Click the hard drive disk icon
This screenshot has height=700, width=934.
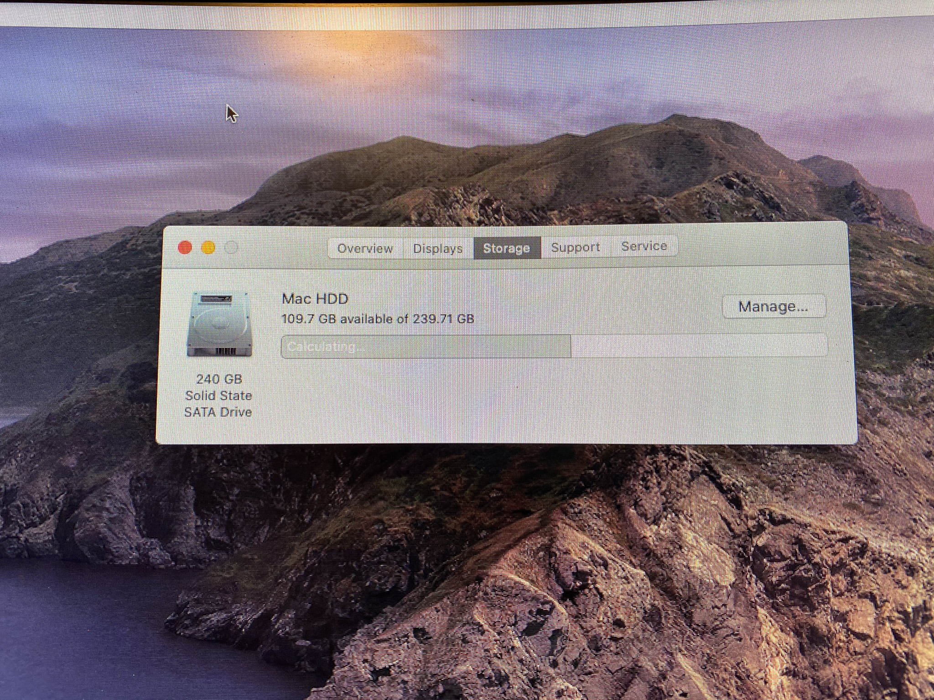[x=219, y=324]
